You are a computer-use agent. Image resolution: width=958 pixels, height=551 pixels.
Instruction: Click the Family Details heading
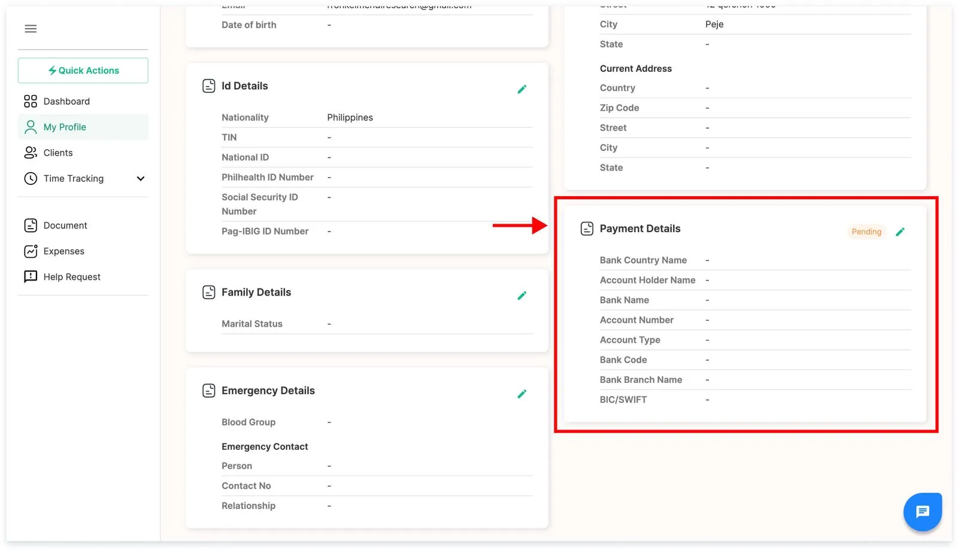[256, 293]
